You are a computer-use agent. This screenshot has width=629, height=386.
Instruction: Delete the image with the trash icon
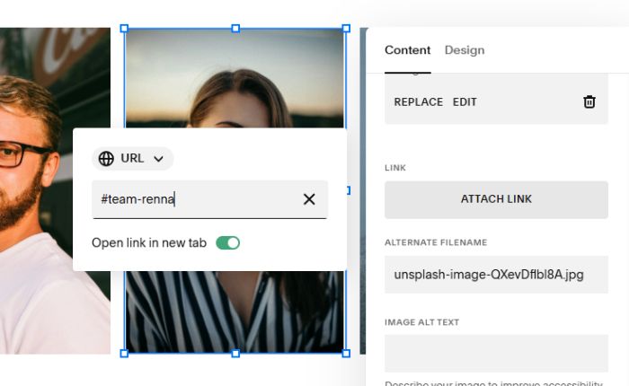coord(589,101)
